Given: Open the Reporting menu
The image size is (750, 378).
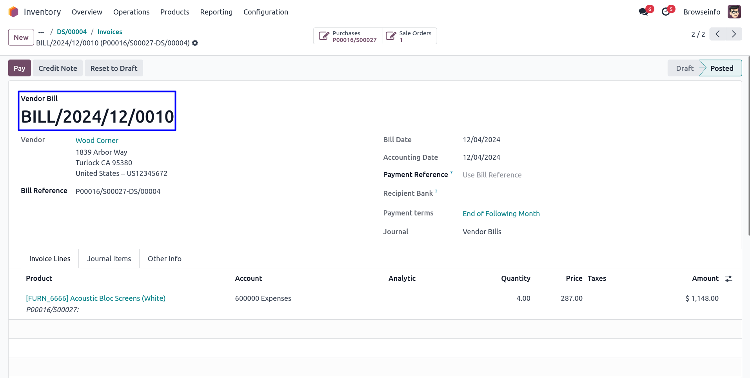Looking at the screenshot, I should point(216,12).
